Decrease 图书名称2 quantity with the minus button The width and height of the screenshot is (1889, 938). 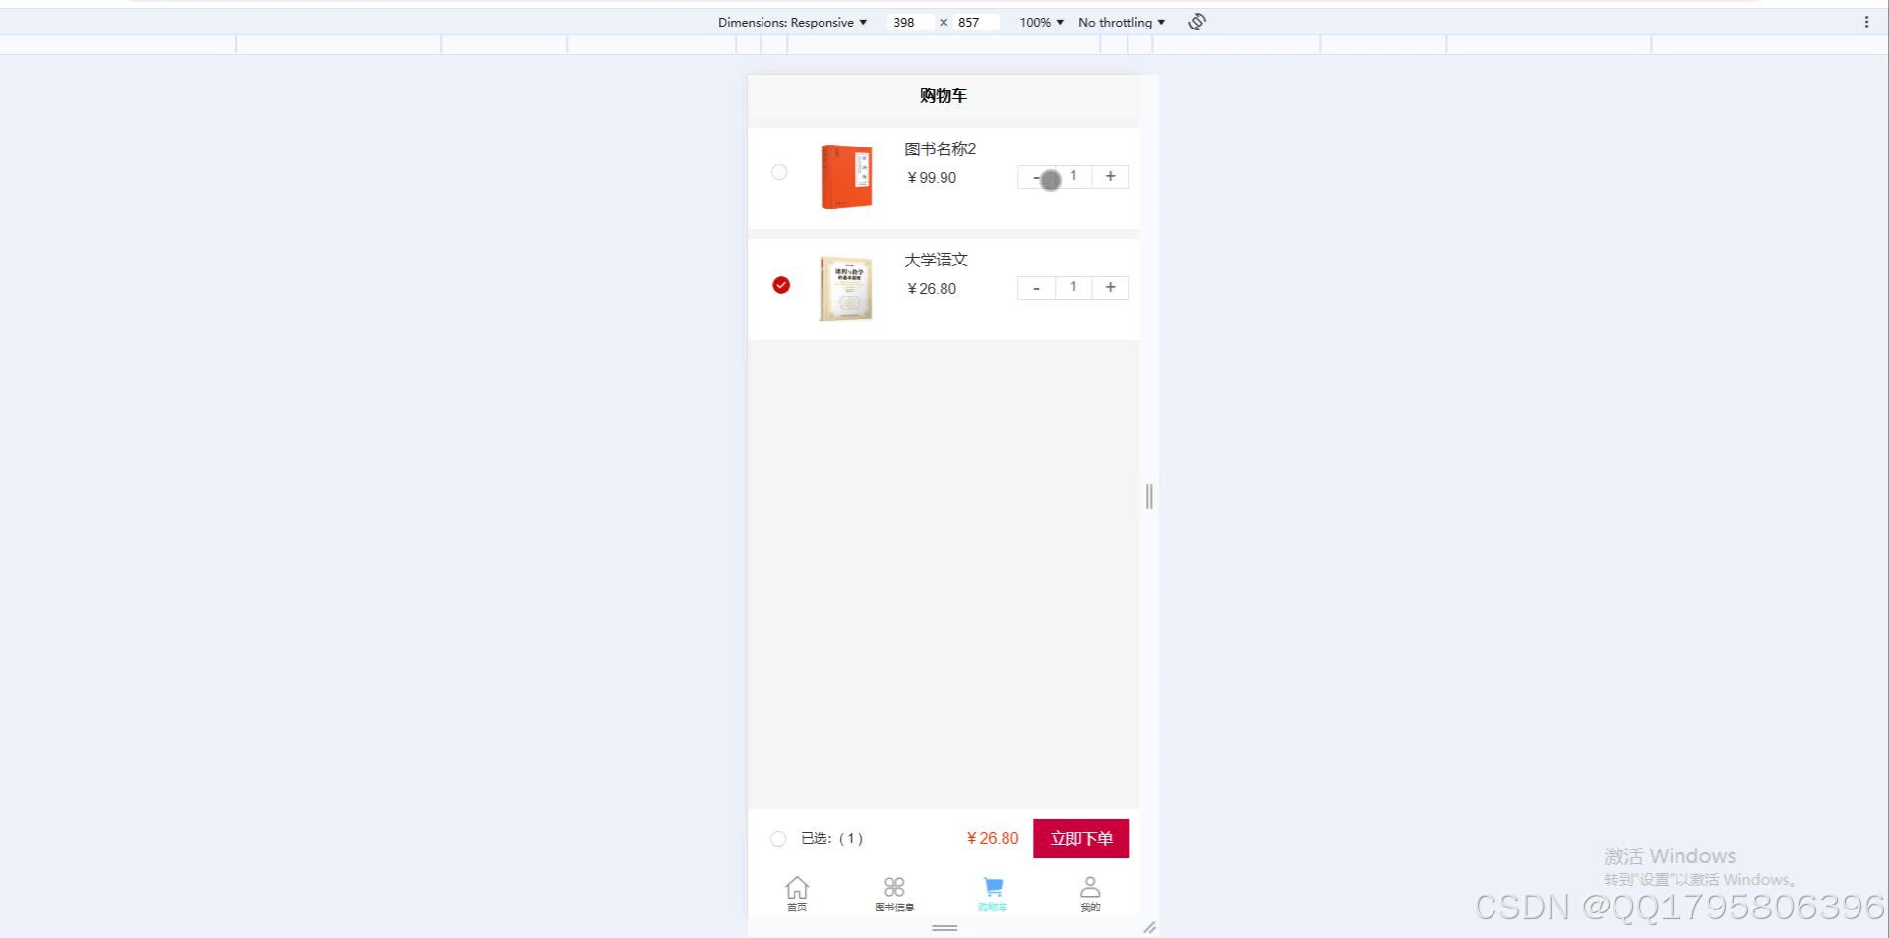(x=1035, y=177)
